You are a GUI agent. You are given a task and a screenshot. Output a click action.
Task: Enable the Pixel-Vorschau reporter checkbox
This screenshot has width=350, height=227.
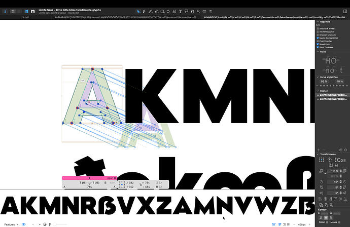point(318,41)
